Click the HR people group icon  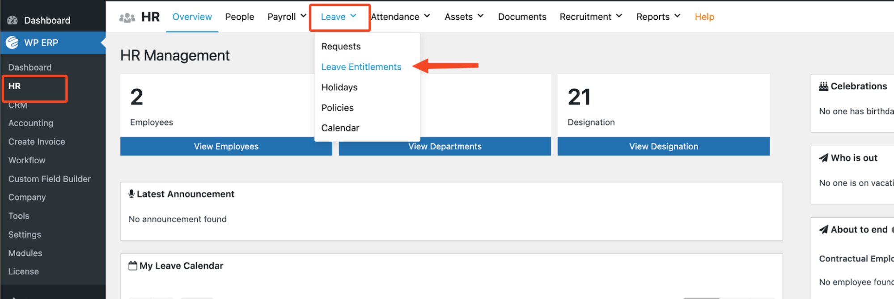(127, 17)
